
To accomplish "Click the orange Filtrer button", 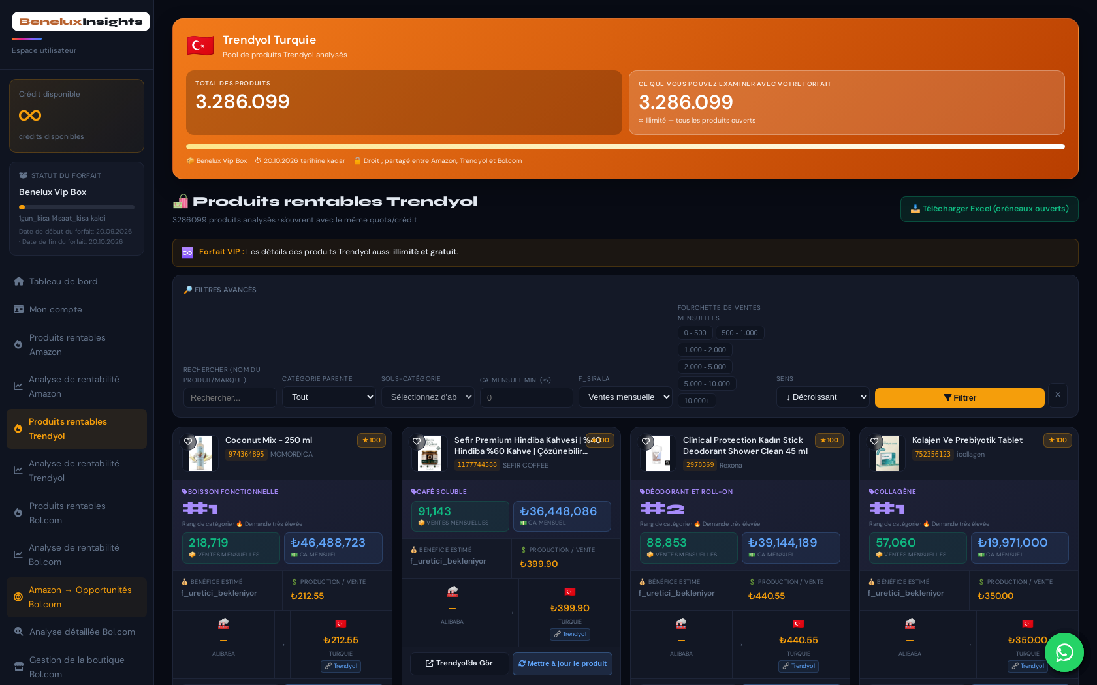I will (x=959, y=398).
